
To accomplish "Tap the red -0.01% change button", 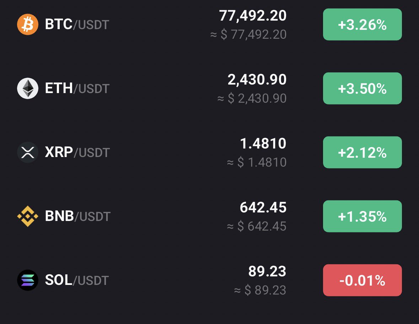I will pos(362,280).
